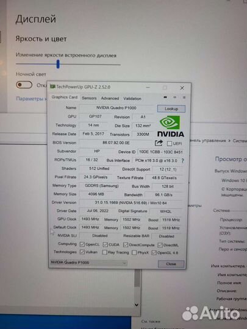Open the Night light settings link
This screenshot has width=247, height=329.
[32, 99]
